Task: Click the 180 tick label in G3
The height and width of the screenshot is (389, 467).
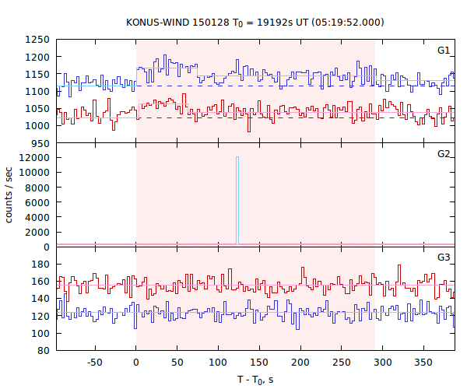Action: coord(40,265)
